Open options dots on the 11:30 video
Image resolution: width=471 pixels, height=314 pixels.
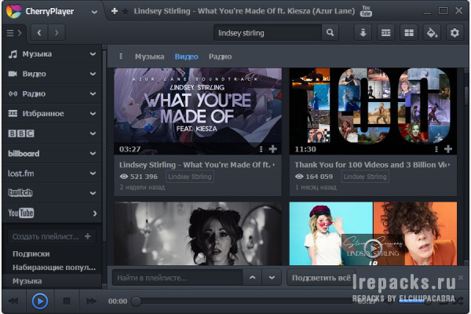[436, 149]
